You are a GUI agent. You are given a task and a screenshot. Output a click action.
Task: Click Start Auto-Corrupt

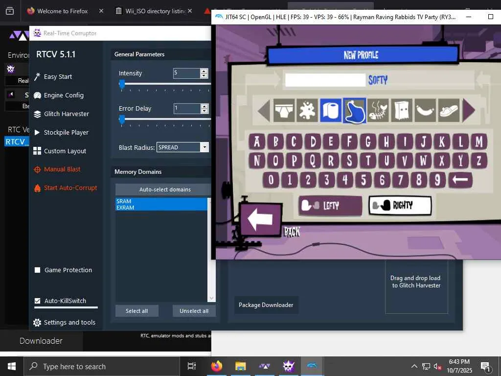pos(66,188)
